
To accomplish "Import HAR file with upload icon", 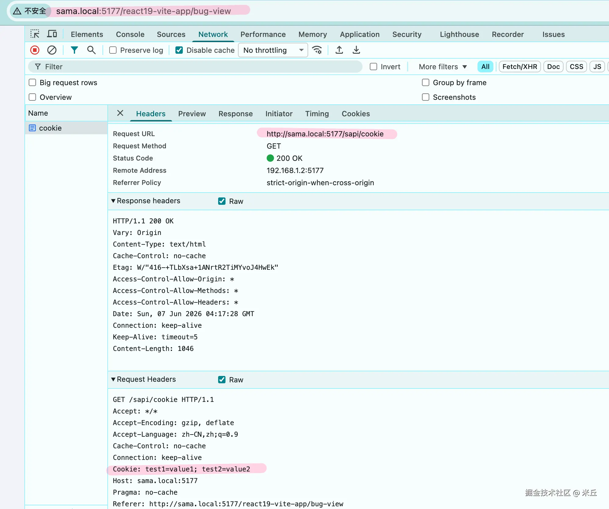I will [x=339, y=50].
